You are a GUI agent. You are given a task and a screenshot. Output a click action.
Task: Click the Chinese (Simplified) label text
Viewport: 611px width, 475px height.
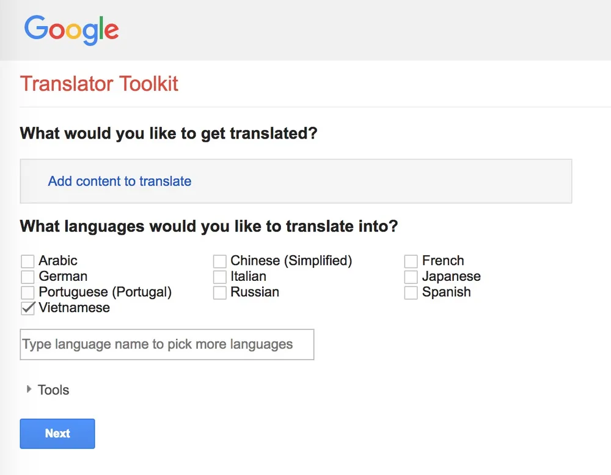point(291,261)
